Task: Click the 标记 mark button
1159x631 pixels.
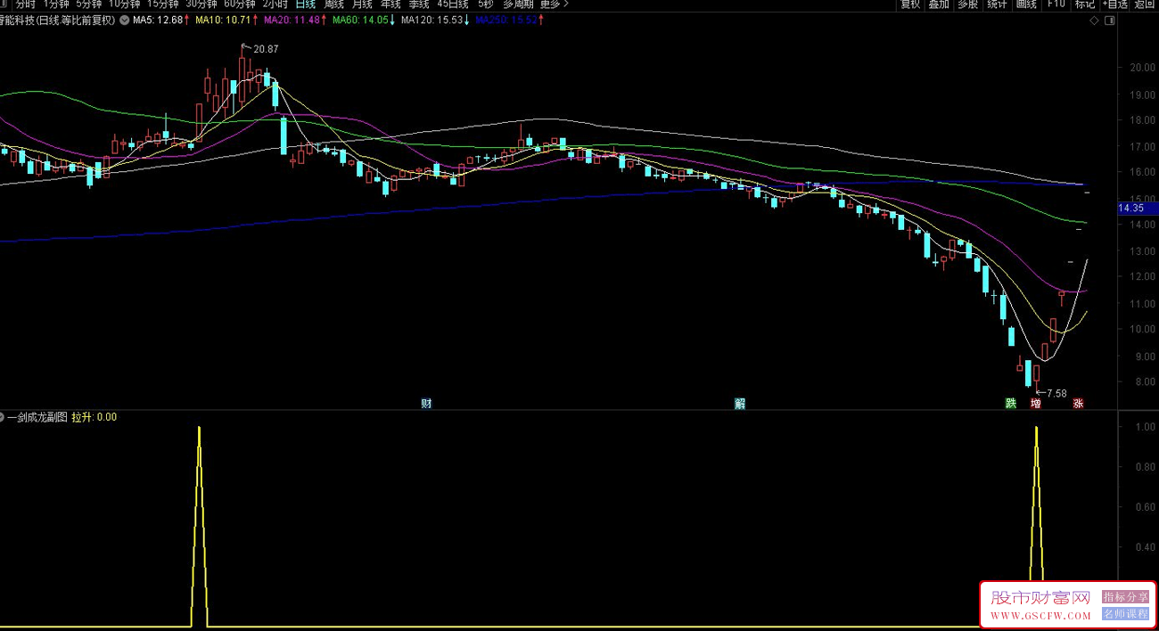Action: tap(1084, 4)
